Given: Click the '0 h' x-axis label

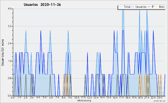Looking at the screenshot, I should (x=13, y=98).
